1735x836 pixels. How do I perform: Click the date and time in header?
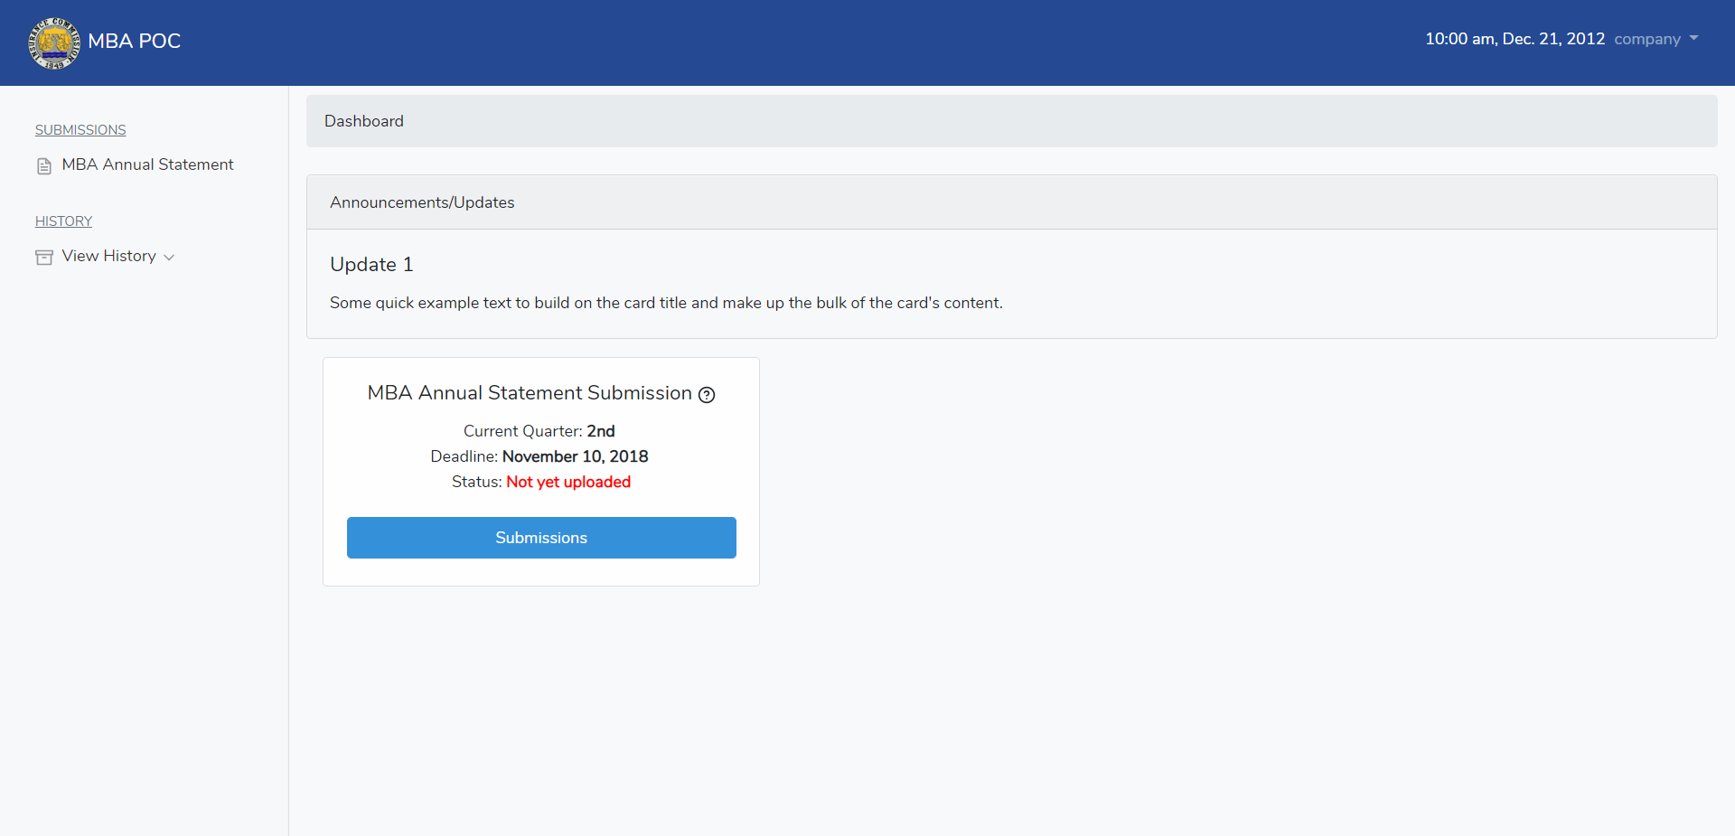tap(1515, 39)
